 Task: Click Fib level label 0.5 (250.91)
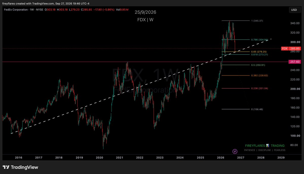click(x=258, y=65)
